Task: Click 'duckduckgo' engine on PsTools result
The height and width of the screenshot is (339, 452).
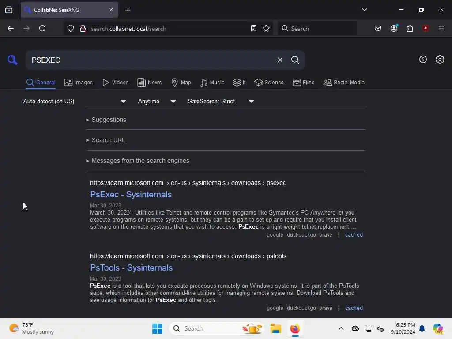Action: click(301, 308)
